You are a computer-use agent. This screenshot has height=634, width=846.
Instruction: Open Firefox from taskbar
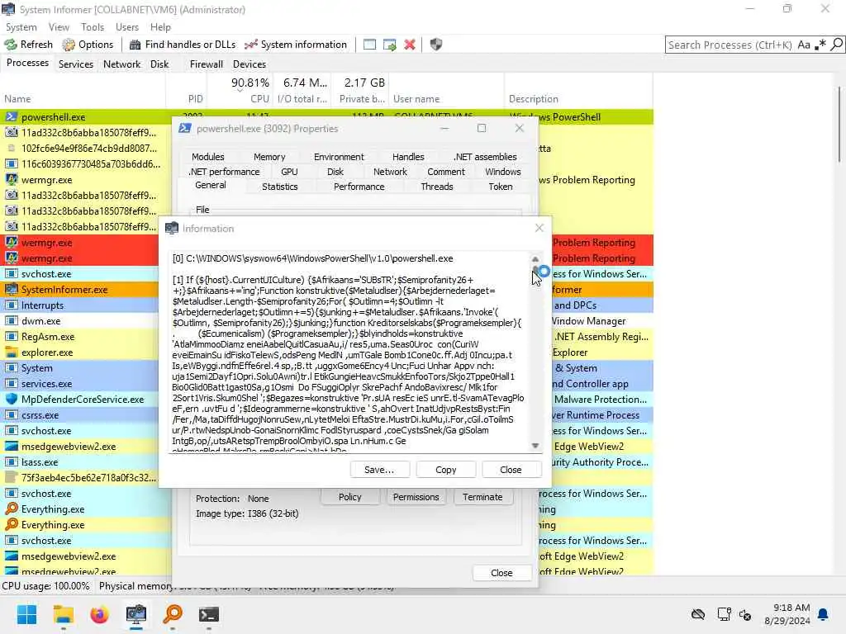(99, 614)
